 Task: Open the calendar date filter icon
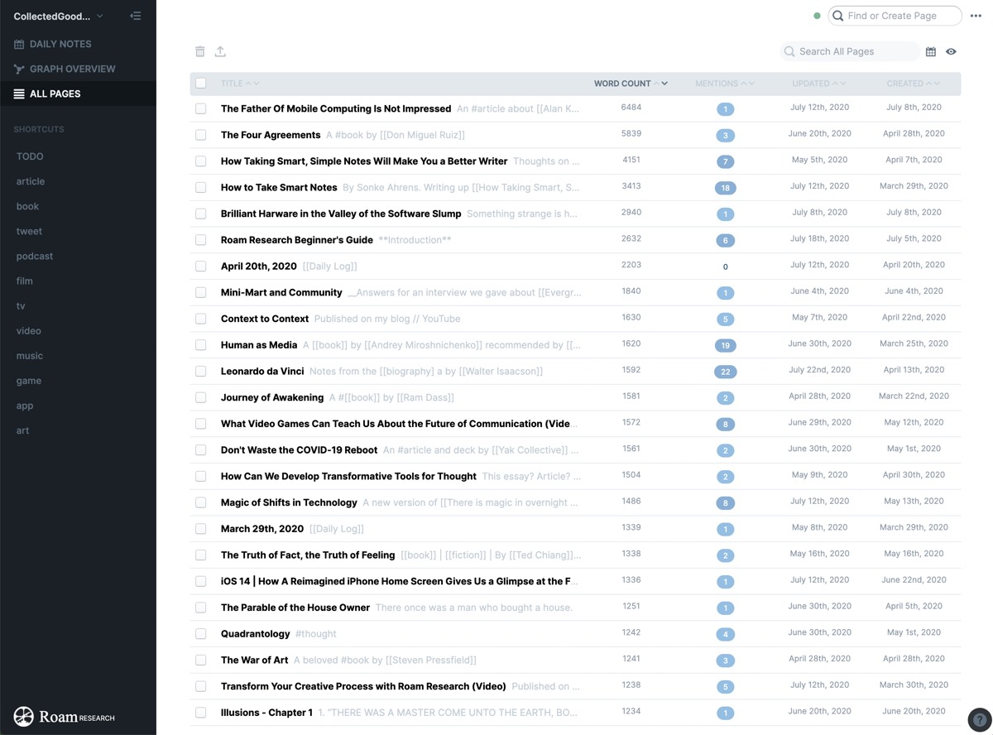coord(931,51)
